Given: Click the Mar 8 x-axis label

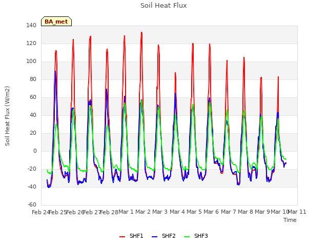Looking at the screenshot, I should [x=245, y=212].
